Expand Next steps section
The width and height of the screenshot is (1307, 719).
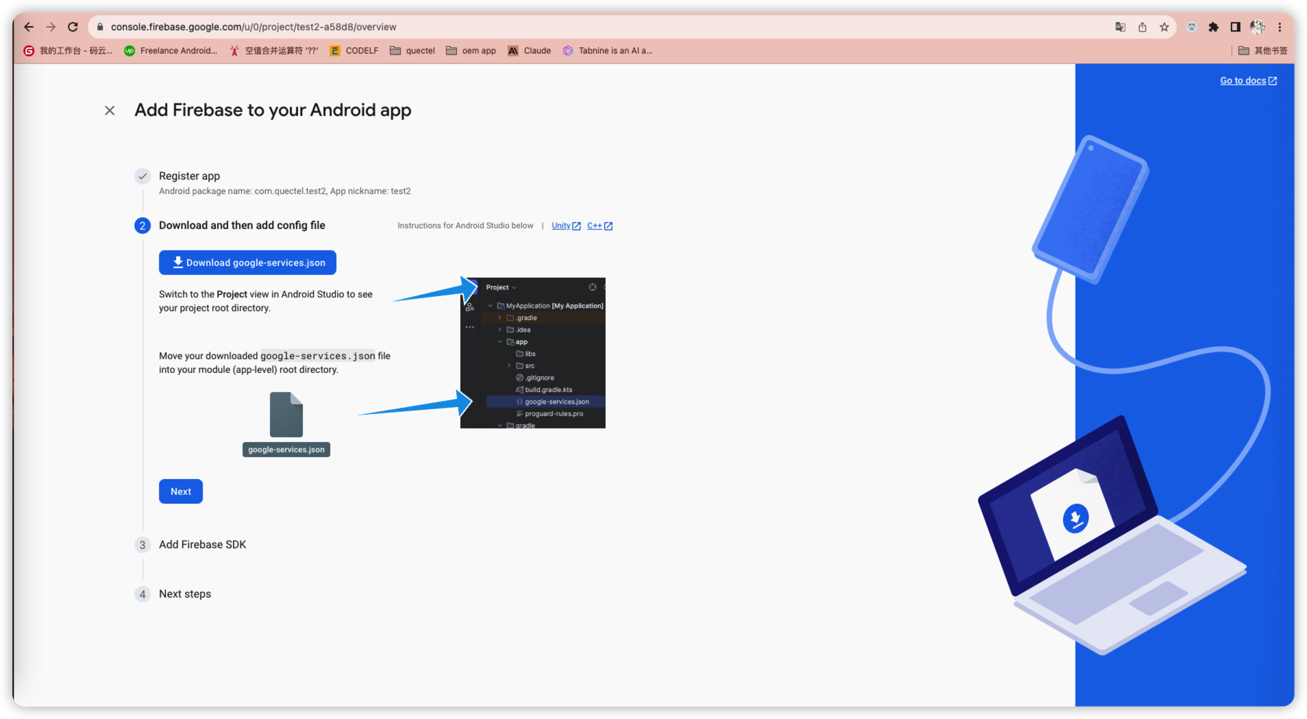[185, 594]
